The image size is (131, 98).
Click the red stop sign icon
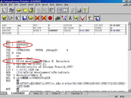coord(50,18)
